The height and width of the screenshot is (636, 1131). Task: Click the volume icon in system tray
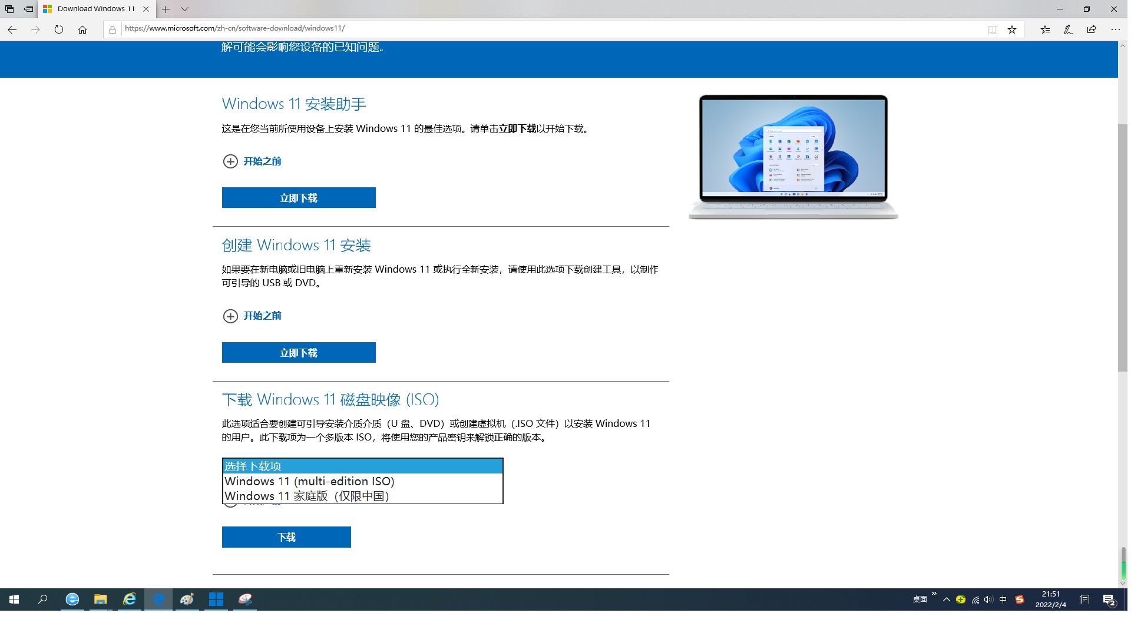coord(987,599)
